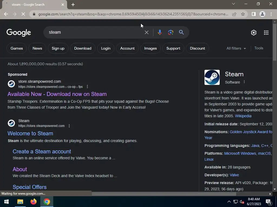Open more options for Steam result

click(69, 126)
